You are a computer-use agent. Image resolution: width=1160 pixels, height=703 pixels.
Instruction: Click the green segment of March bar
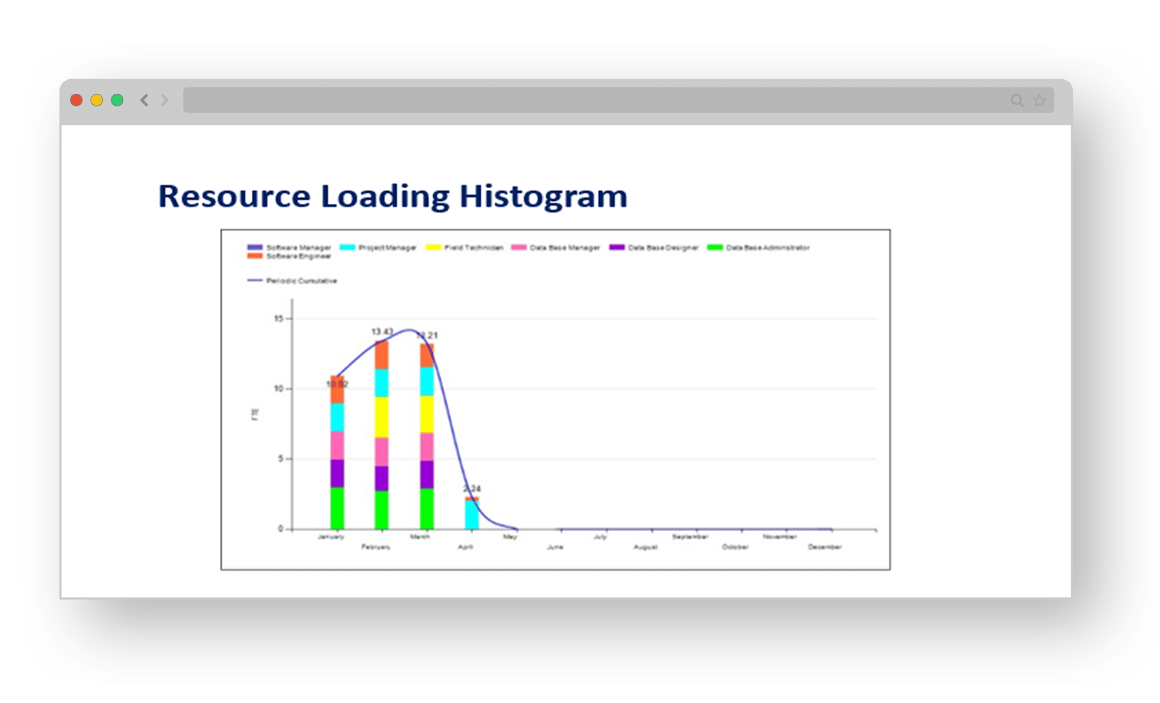coord(427,508)
